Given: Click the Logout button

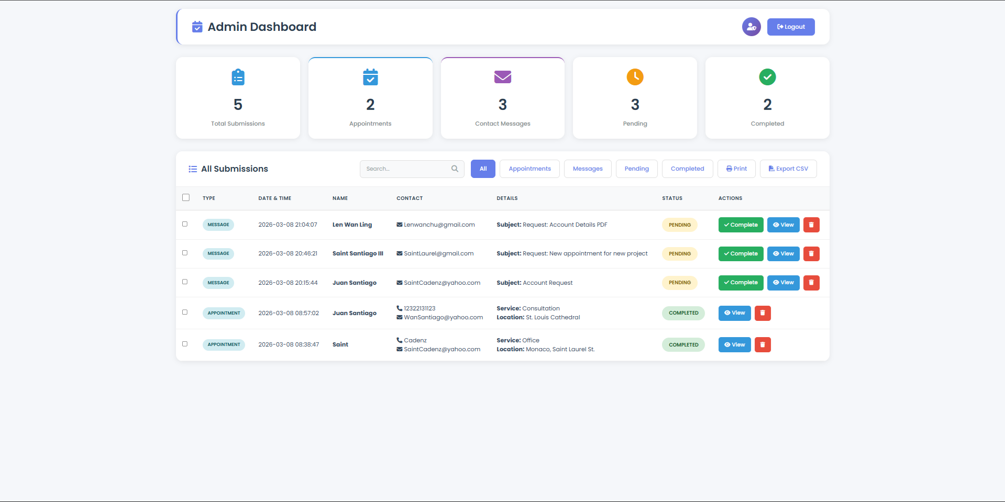Looking at the screenshot, I should [790, 27].
